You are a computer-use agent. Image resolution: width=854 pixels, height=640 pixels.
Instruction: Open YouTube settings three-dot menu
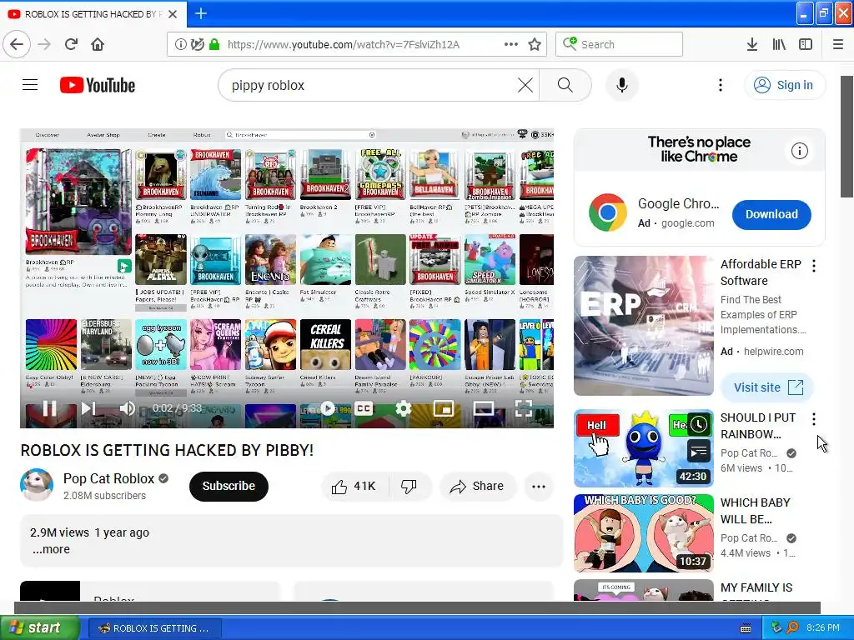[720, 85]
